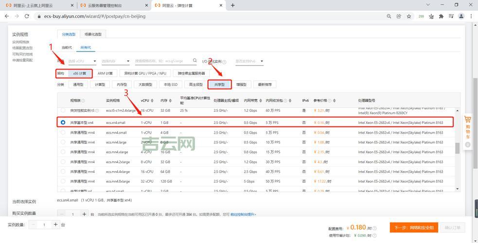Image resolution: width=478 pixels, height=243 pixels.
Task: Choose 最新推荐 category filter
Action: click(265, 85)
